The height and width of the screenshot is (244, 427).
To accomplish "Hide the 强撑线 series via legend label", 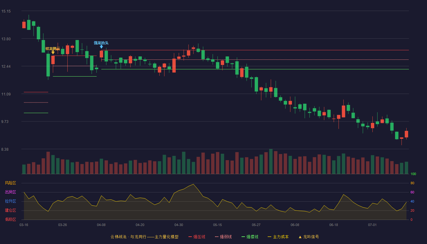I will click(x=252, y=237).
